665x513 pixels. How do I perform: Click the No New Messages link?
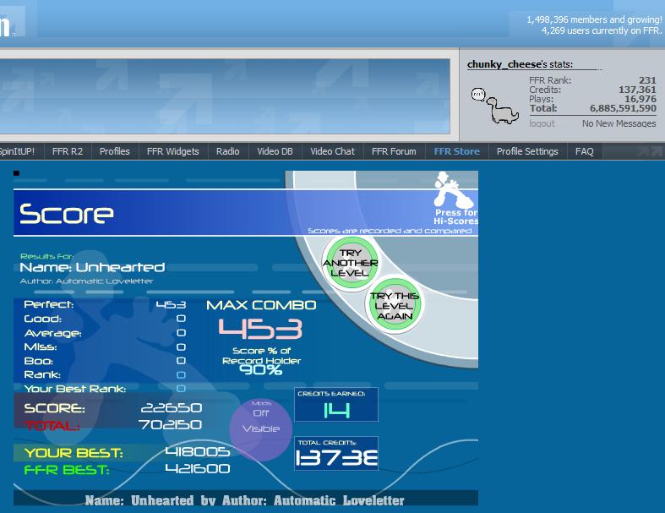(619, 123)
